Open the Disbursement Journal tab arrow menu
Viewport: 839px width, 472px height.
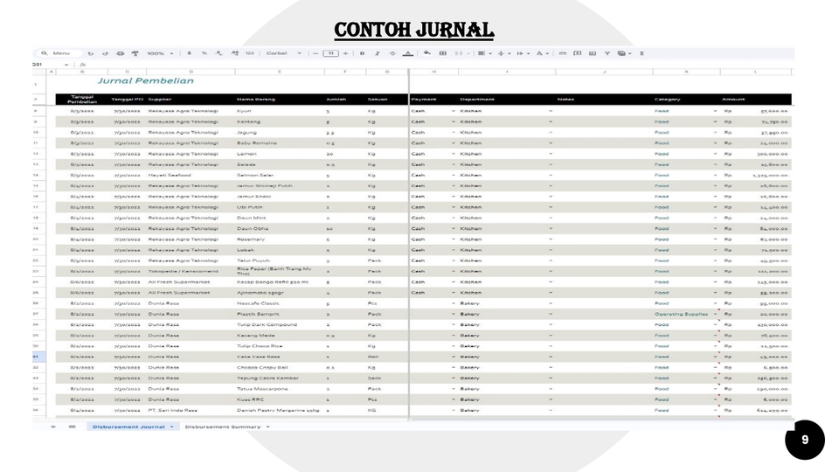pyautogui.click(x=172, y=427)
